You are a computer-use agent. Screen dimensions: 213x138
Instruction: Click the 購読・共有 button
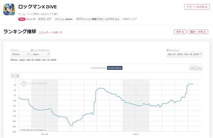198,32
